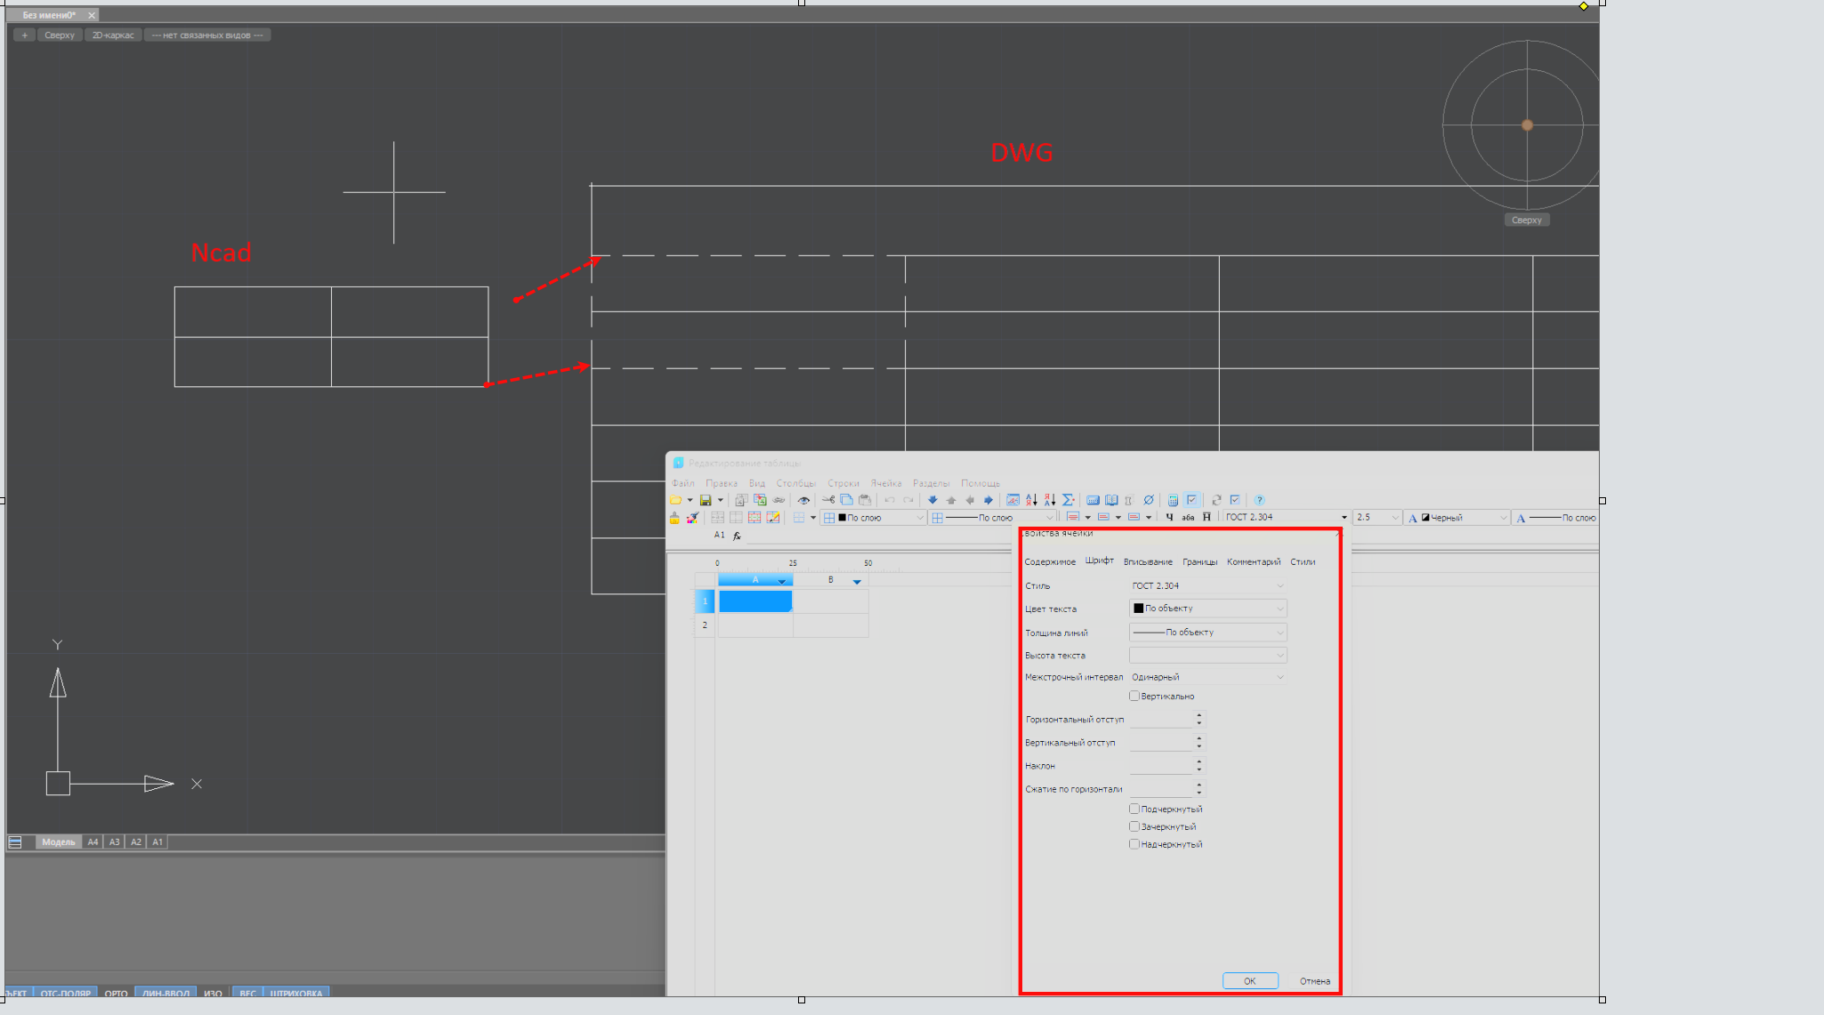
Task: Click the blue help question mark icon
Action: [x=1259, y=500]
